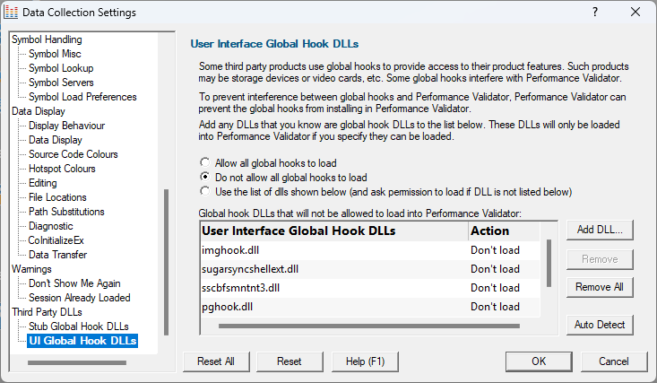The height and width of the screenshot is (383, 657).
Task: Open Path Substitutions page
Action: [x=66, y=212]
